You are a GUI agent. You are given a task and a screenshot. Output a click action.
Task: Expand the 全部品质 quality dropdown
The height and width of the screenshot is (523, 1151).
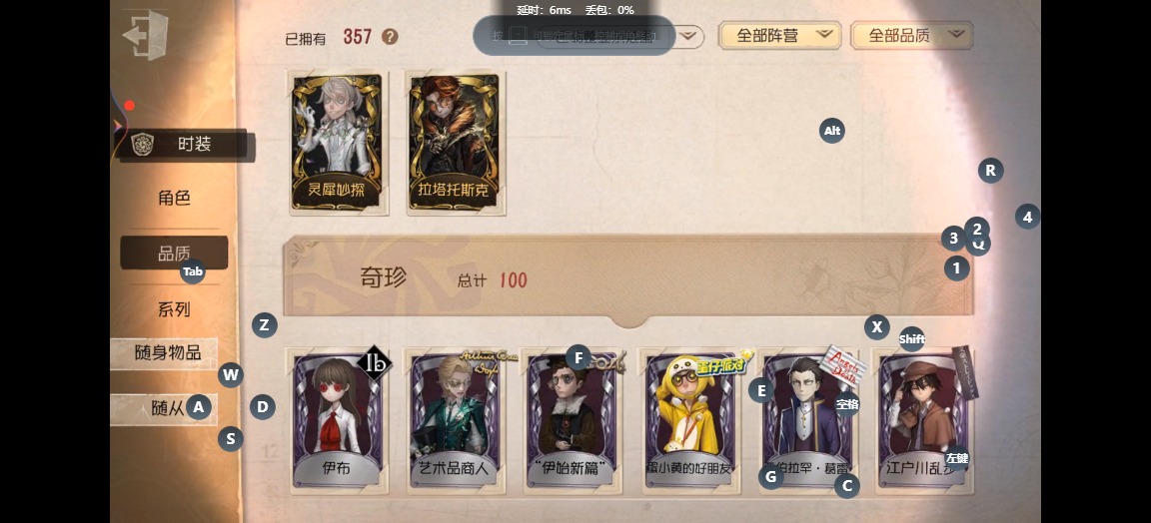(911, 35)
